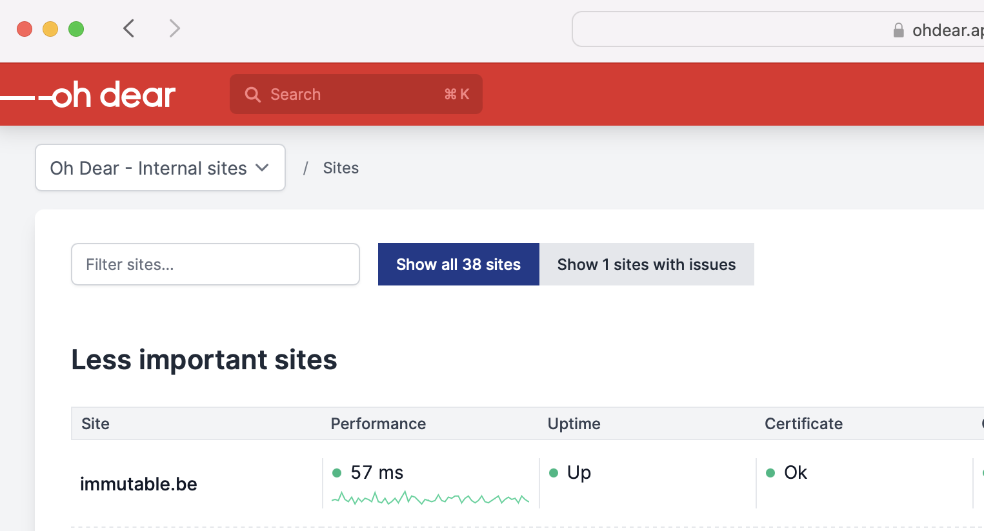The height and width of the screenshot is (531, 984).
Task: Click the Ok certificate status
Action: [796, 472]
